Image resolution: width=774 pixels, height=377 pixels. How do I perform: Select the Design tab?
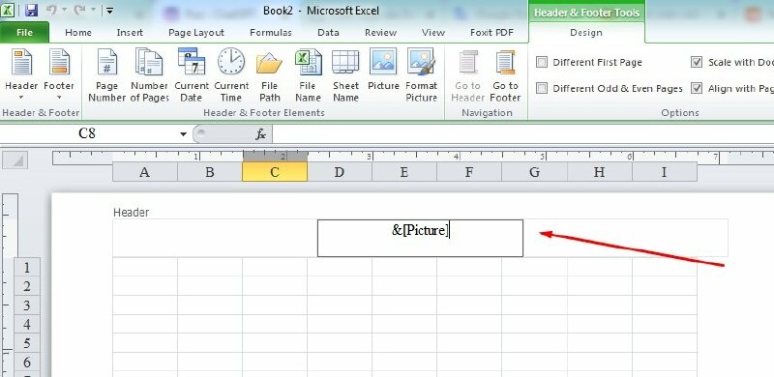(586, 33)
